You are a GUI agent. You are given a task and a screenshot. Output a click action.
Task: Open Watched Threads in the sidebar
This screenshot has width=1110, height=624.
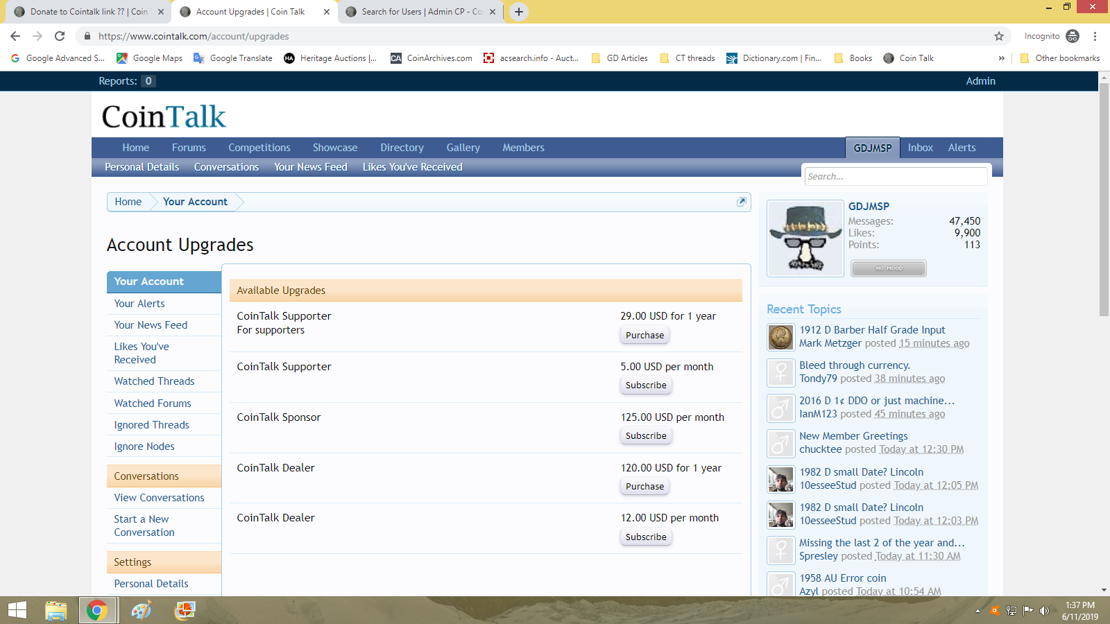[154, 381]
